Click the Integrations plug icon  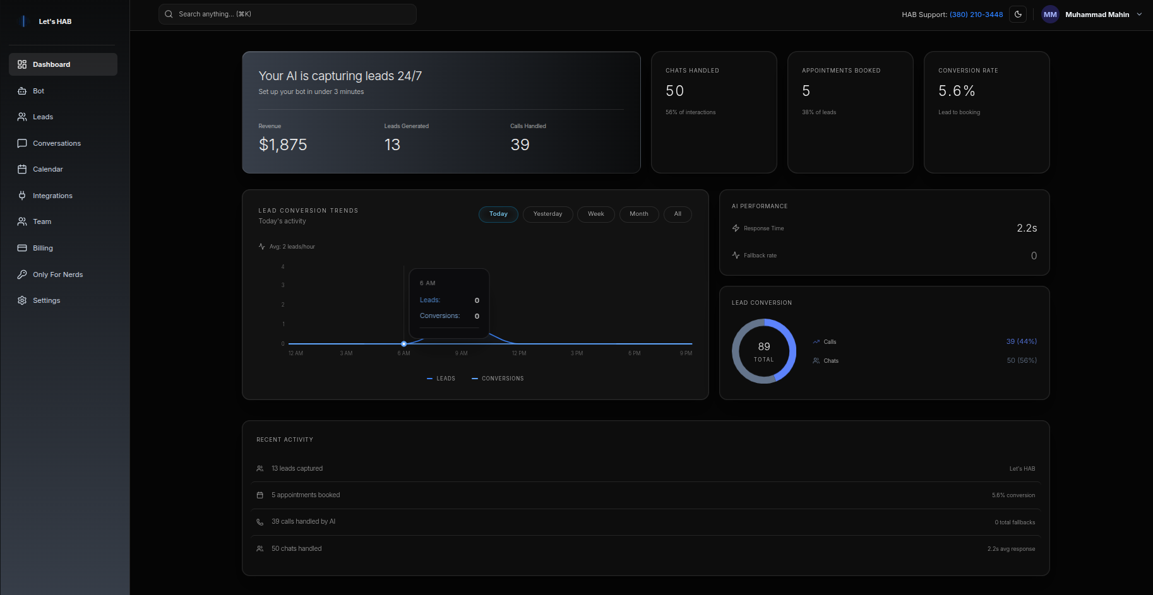coord(22,196)
